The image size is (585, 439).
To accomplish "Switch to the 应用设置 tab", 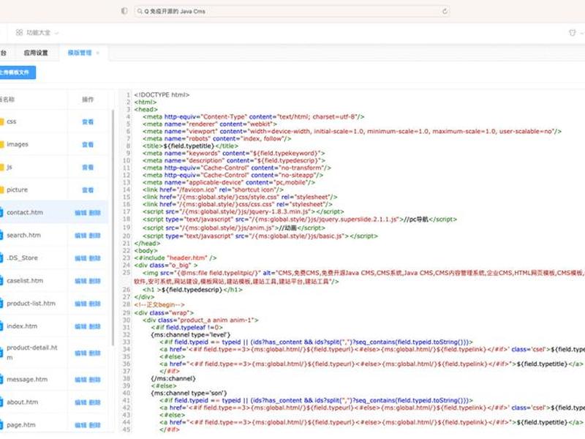I will pos(36,53).
